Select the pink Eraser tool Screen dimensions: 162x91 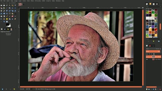tap(12, 16)
